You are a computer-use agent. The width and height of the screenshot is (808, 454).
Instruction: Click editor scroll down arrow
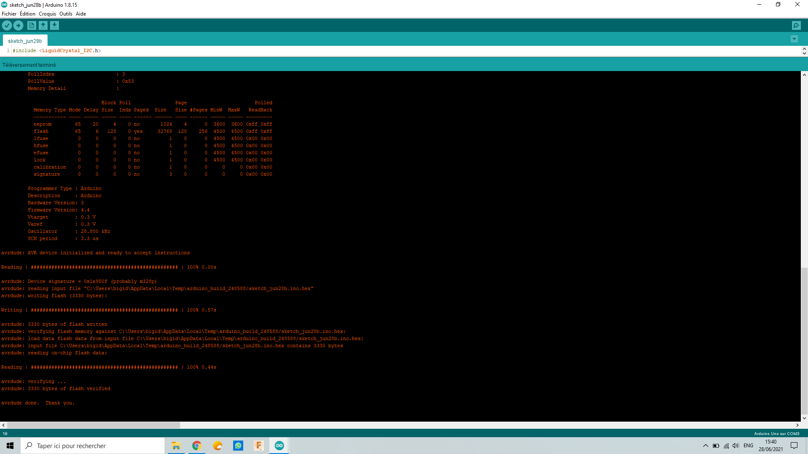[804, 53]
